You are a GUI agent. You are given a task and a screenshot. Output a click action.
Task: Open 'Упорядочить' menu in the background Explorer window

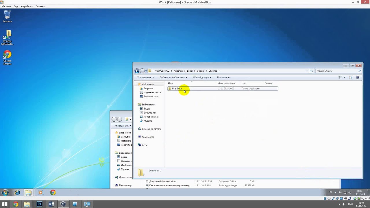(x=123, y=126)
